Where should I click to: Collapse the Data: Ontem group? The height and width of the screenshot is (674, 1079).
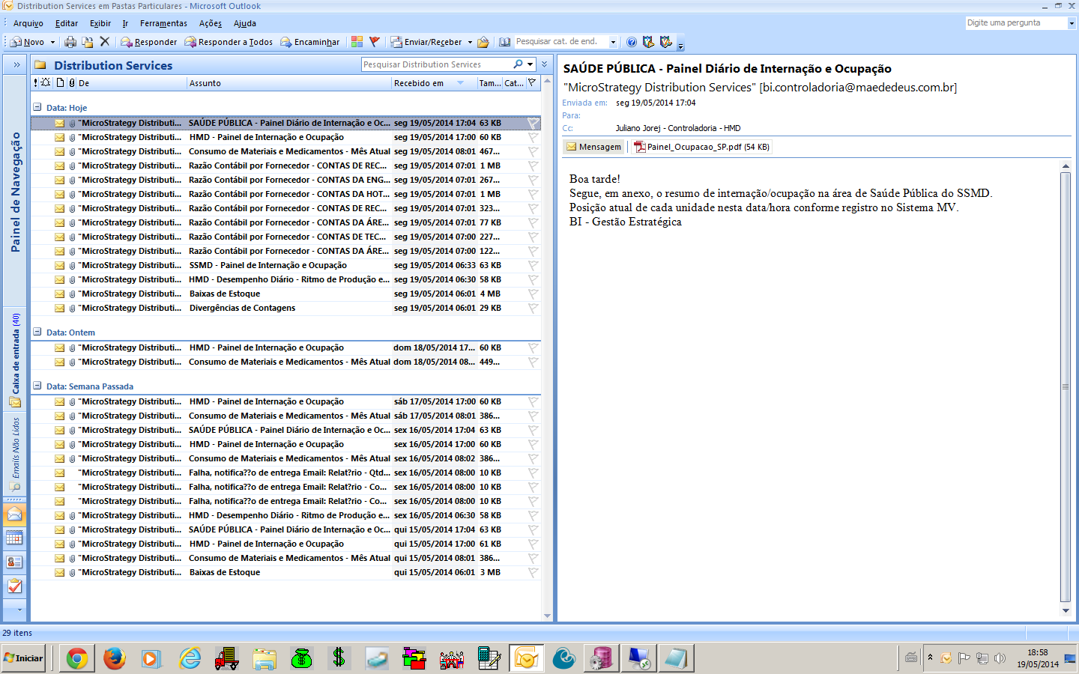[37, 332]
